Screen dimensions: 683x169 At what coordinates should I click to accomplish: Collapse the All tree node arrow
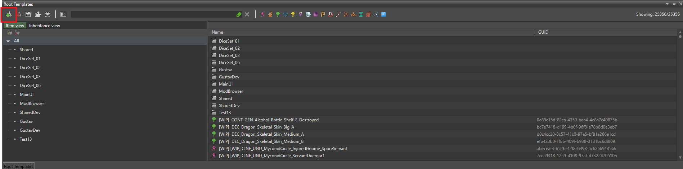click(8, 41)
